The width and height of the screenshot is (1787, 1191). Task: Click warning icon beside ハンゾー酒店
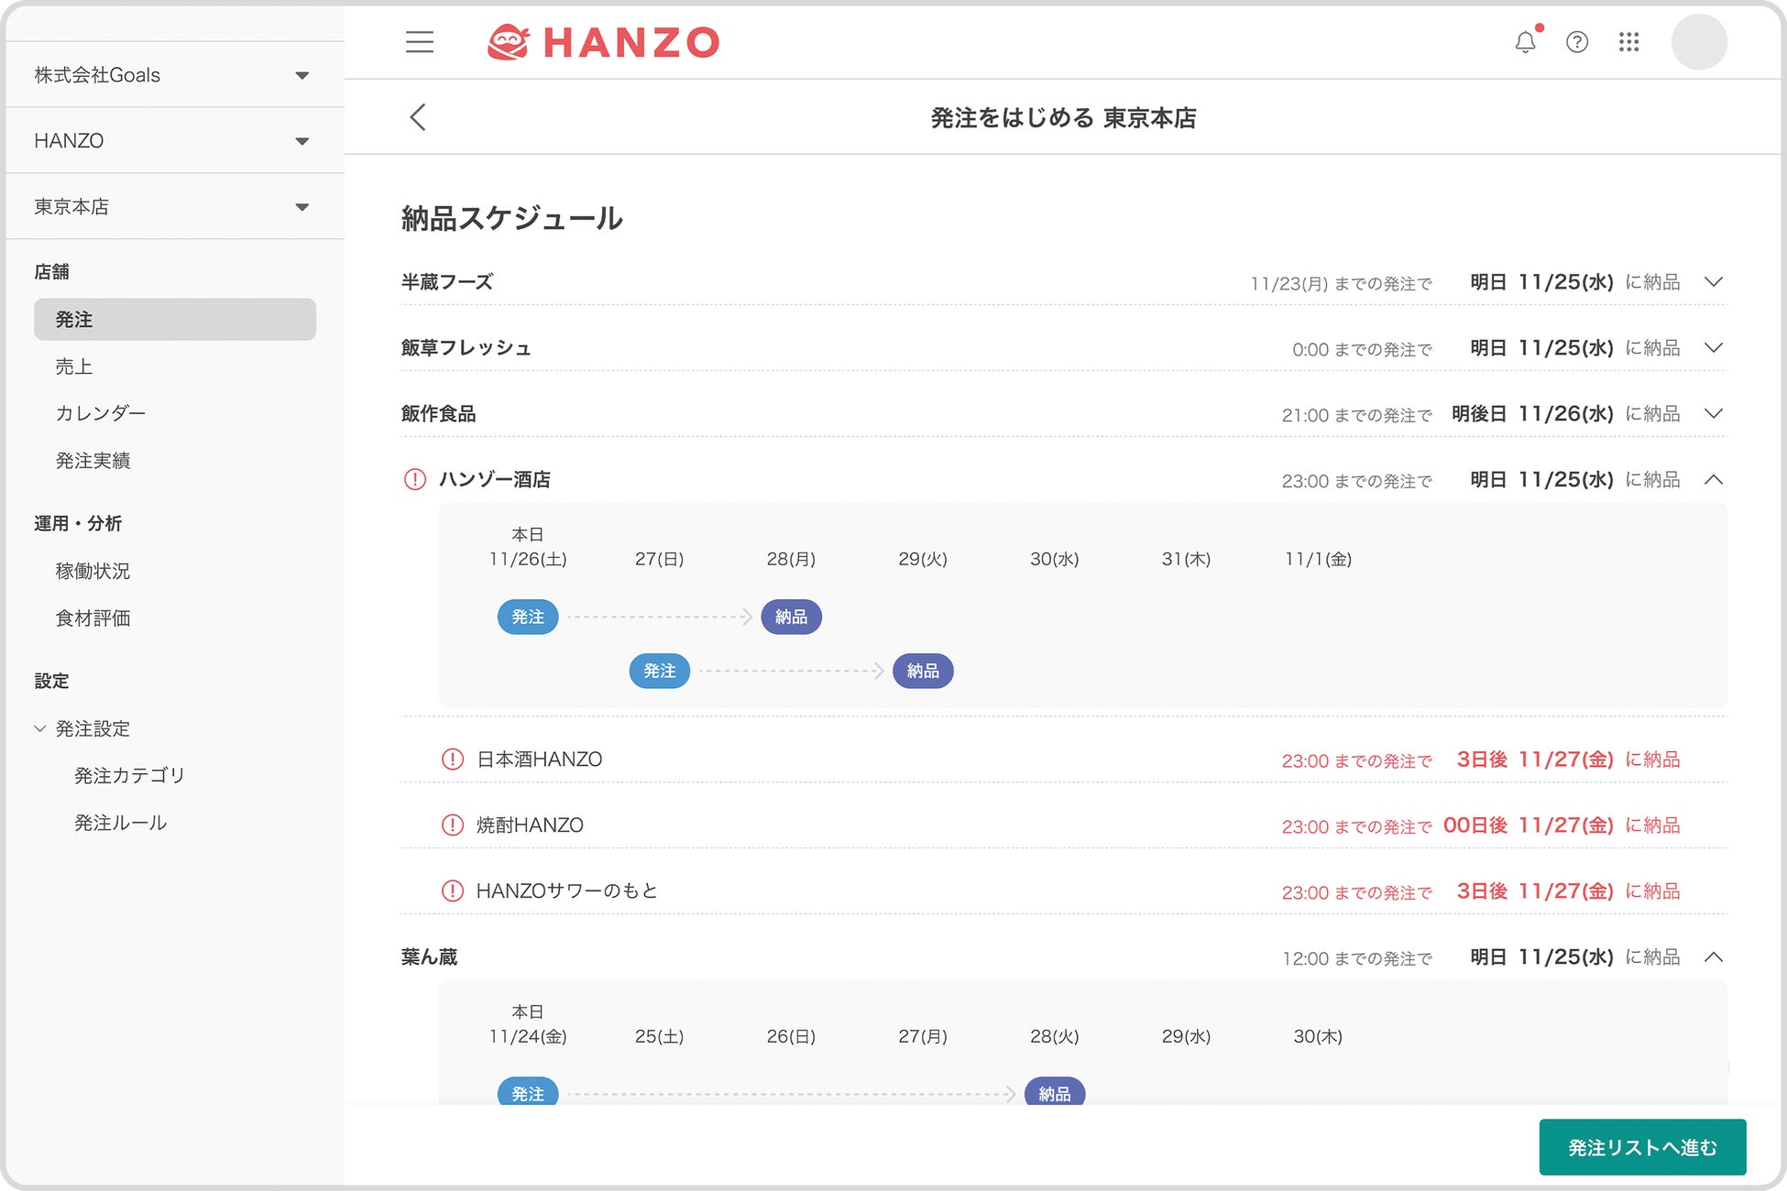(x=415, y=479)
